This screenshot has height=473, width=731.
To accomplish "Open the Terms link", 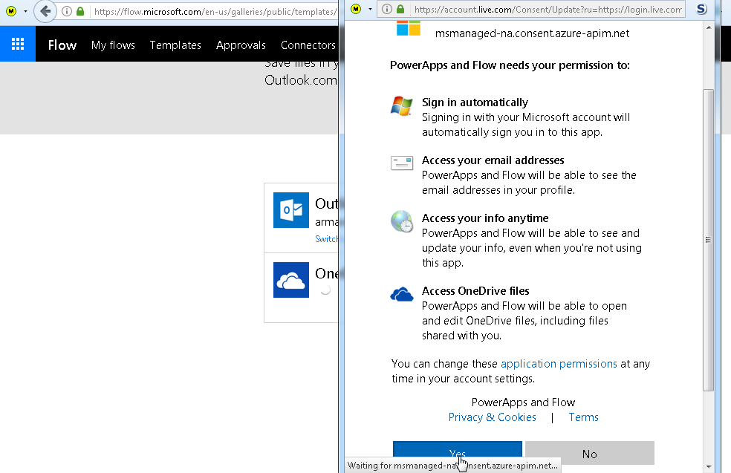I will (x=583, y=417).
